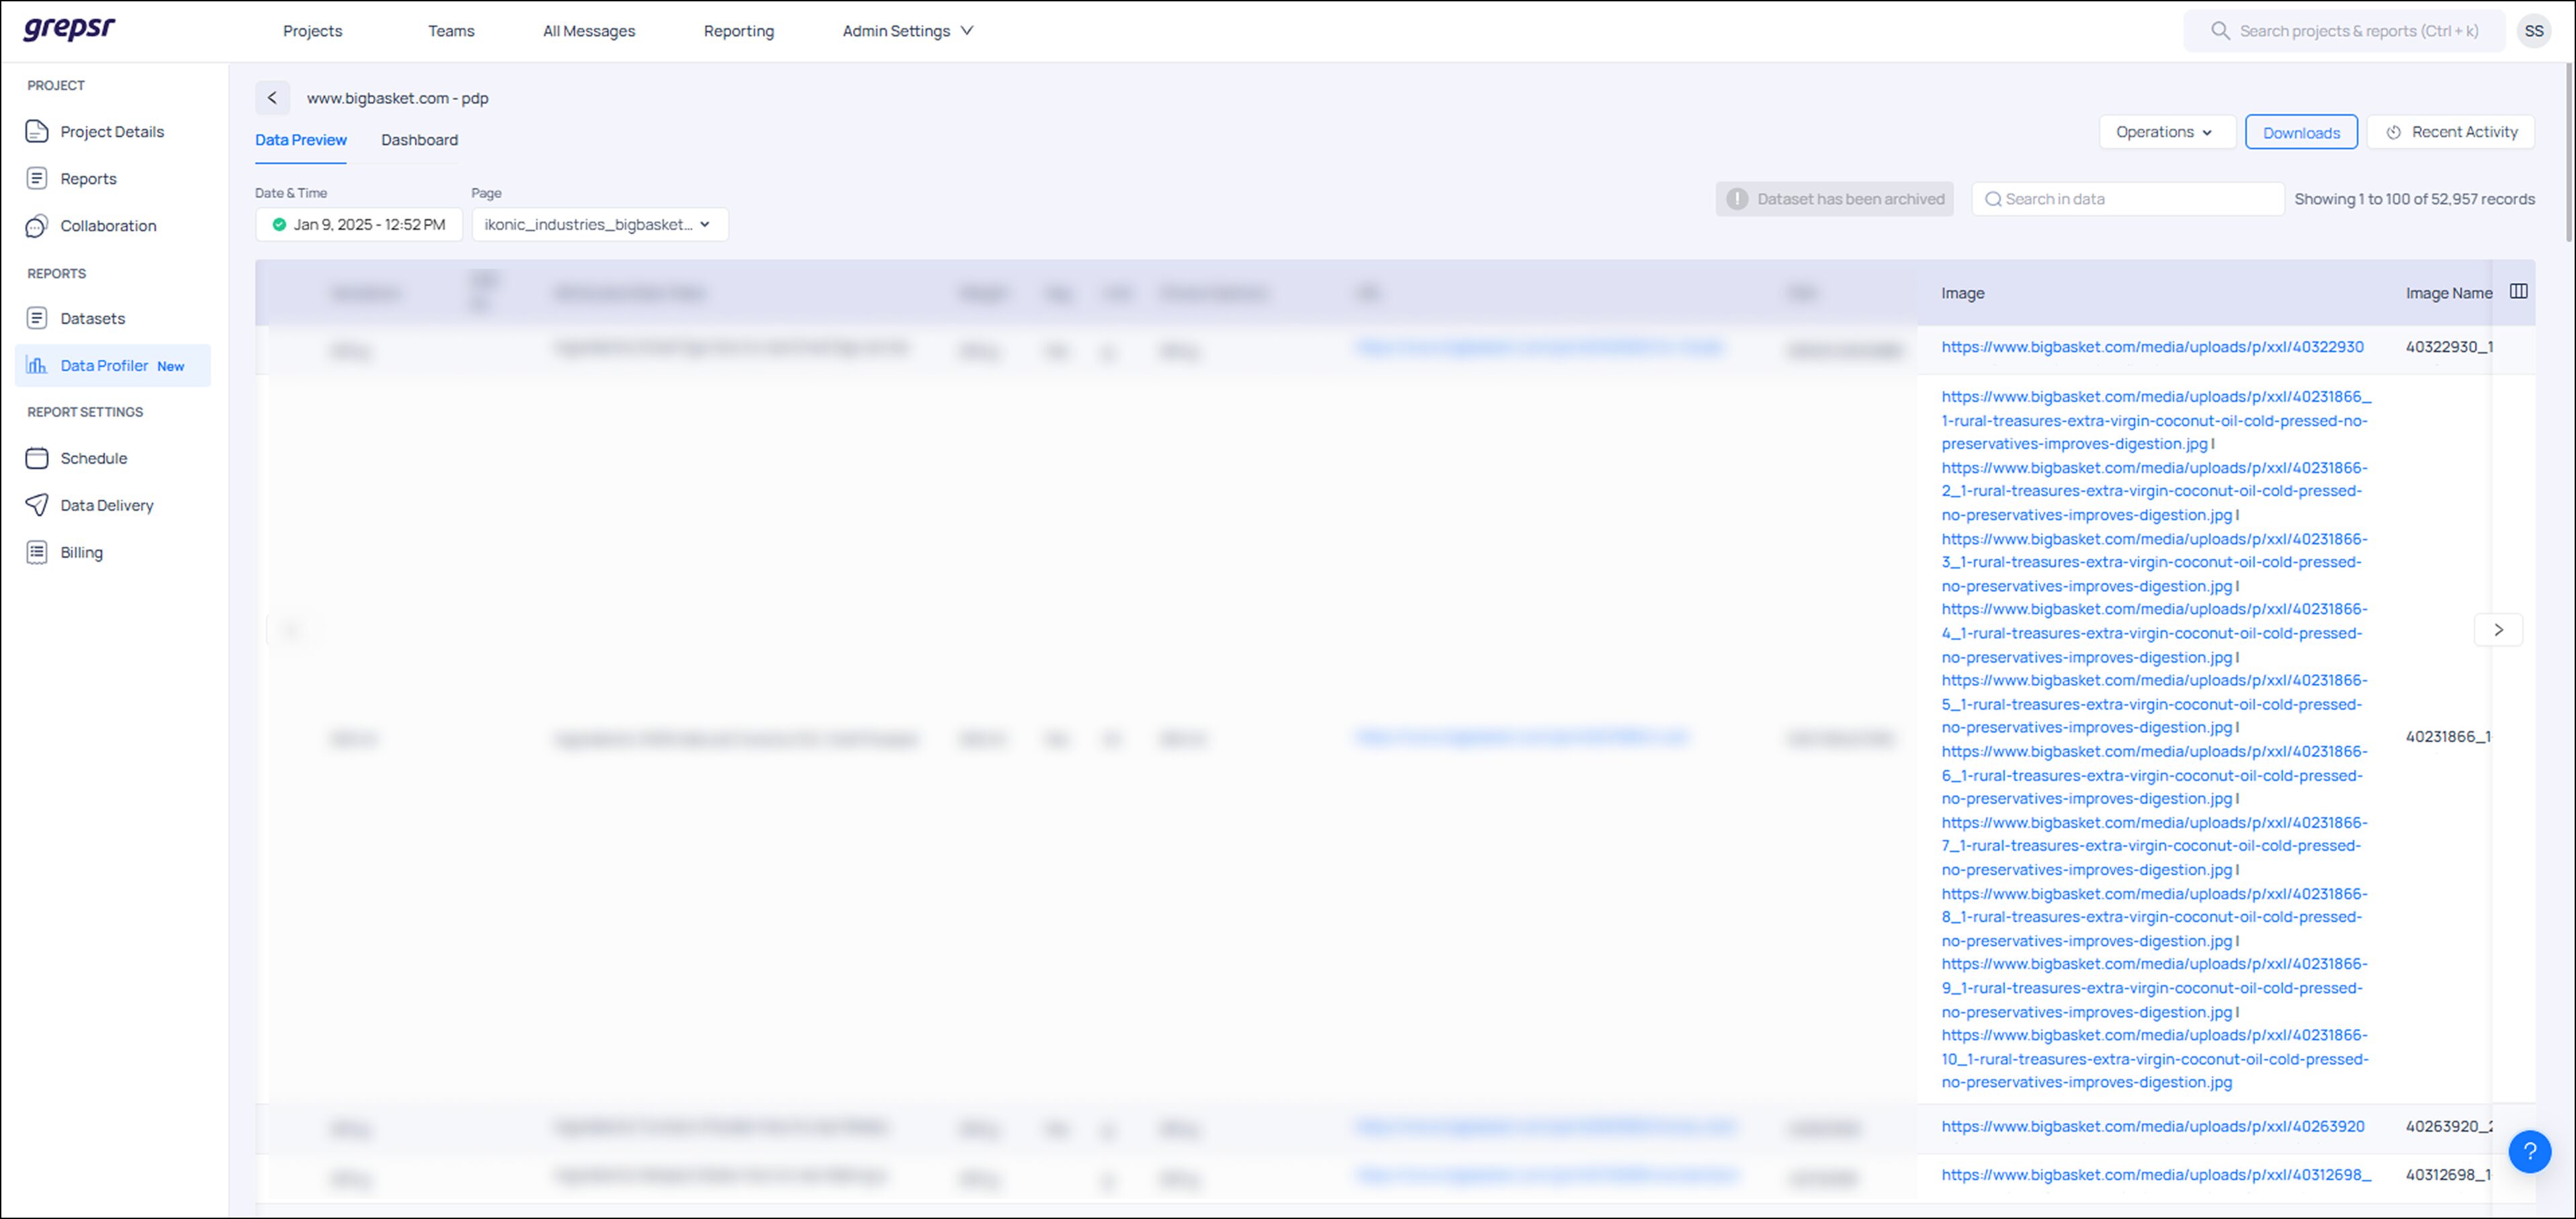Open the 40231866-10_1 coconut oil image link
This screenshot has height=1219, width=2576.
point(2155,1059)
